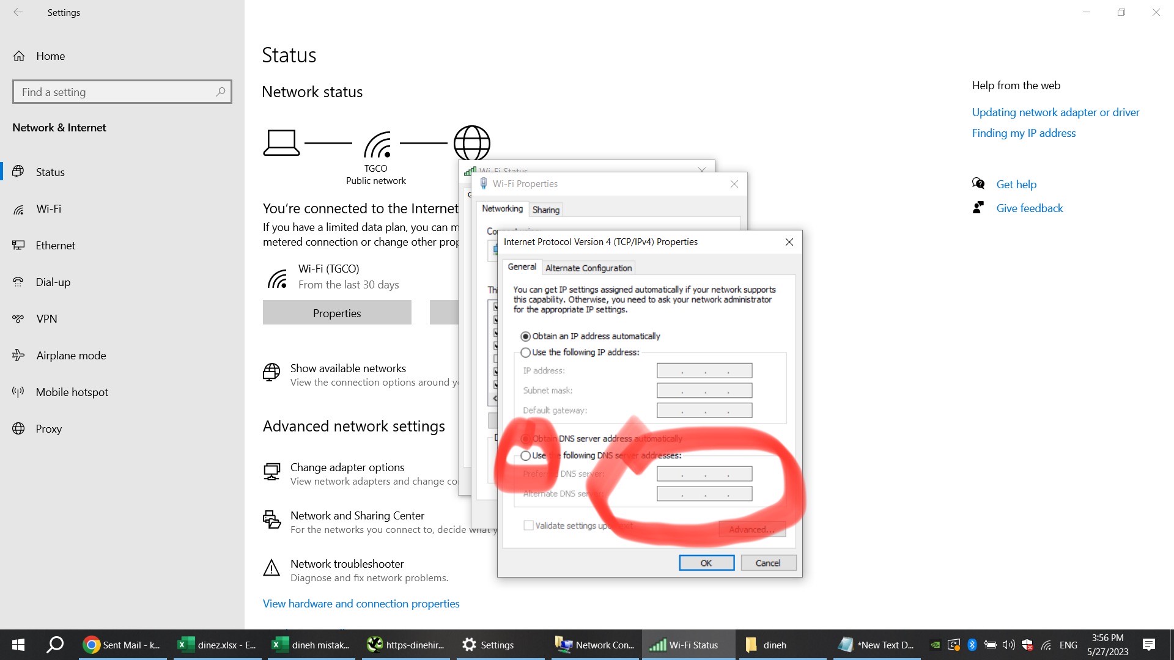Click the Change adapter options icon
1174x660 pixels.
tap(271, 471)
